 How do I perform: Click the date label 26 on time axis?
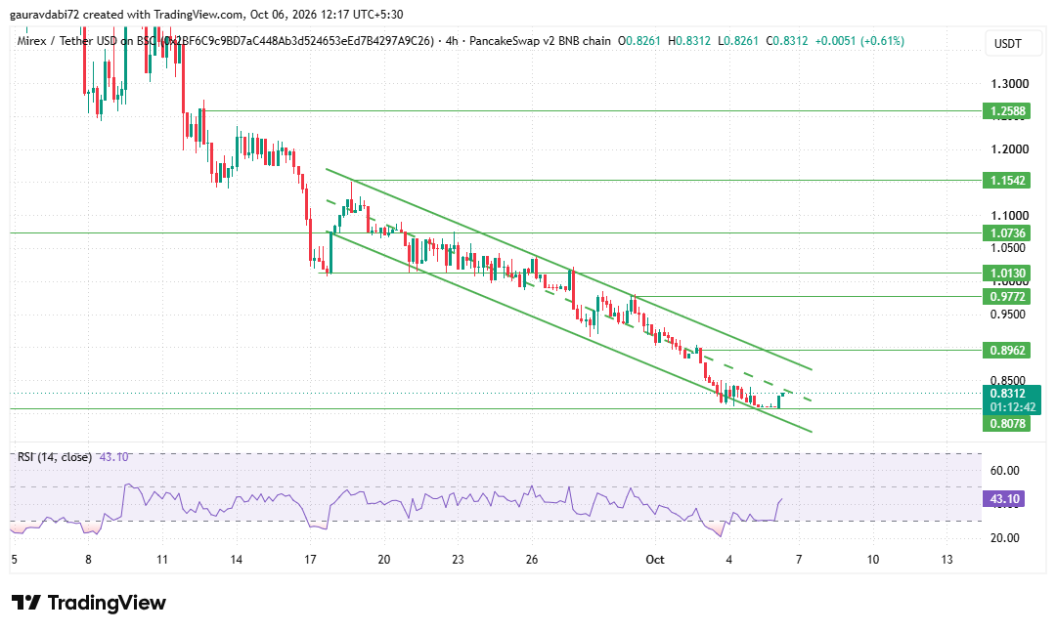coord(532,560)
